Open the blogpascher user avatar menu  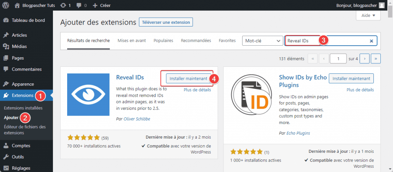tap(381, 5)
